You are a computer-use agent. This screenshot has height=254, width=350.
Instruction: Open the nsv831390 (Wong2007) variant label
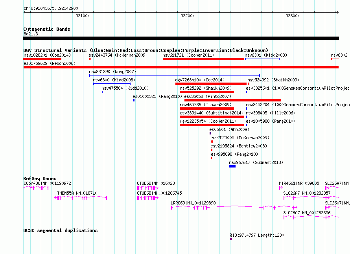click(112, 72)
